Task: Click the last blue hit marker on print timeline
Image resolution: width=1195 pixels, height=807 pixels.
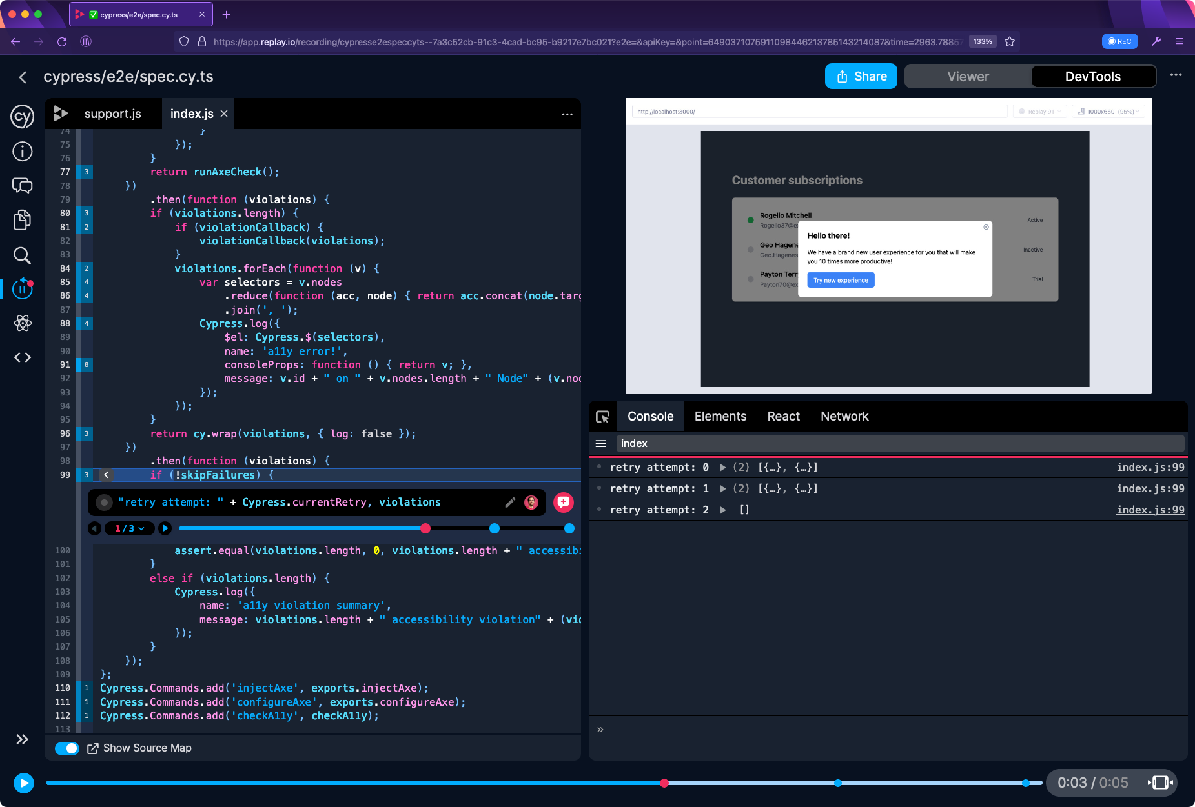Action: point(569,528)
